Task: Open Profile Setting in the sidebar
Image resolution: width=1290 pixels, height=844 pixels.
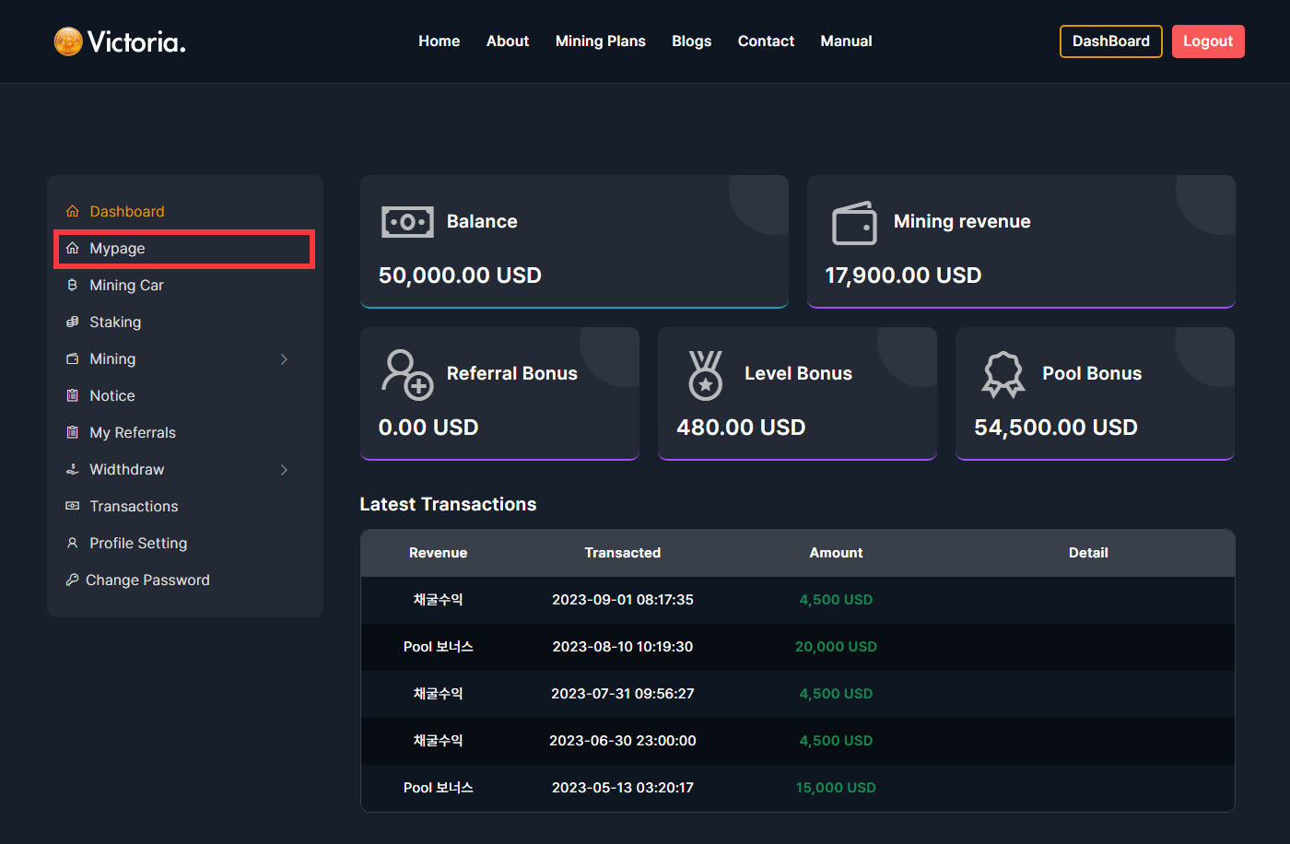Action: pos(138,544)
